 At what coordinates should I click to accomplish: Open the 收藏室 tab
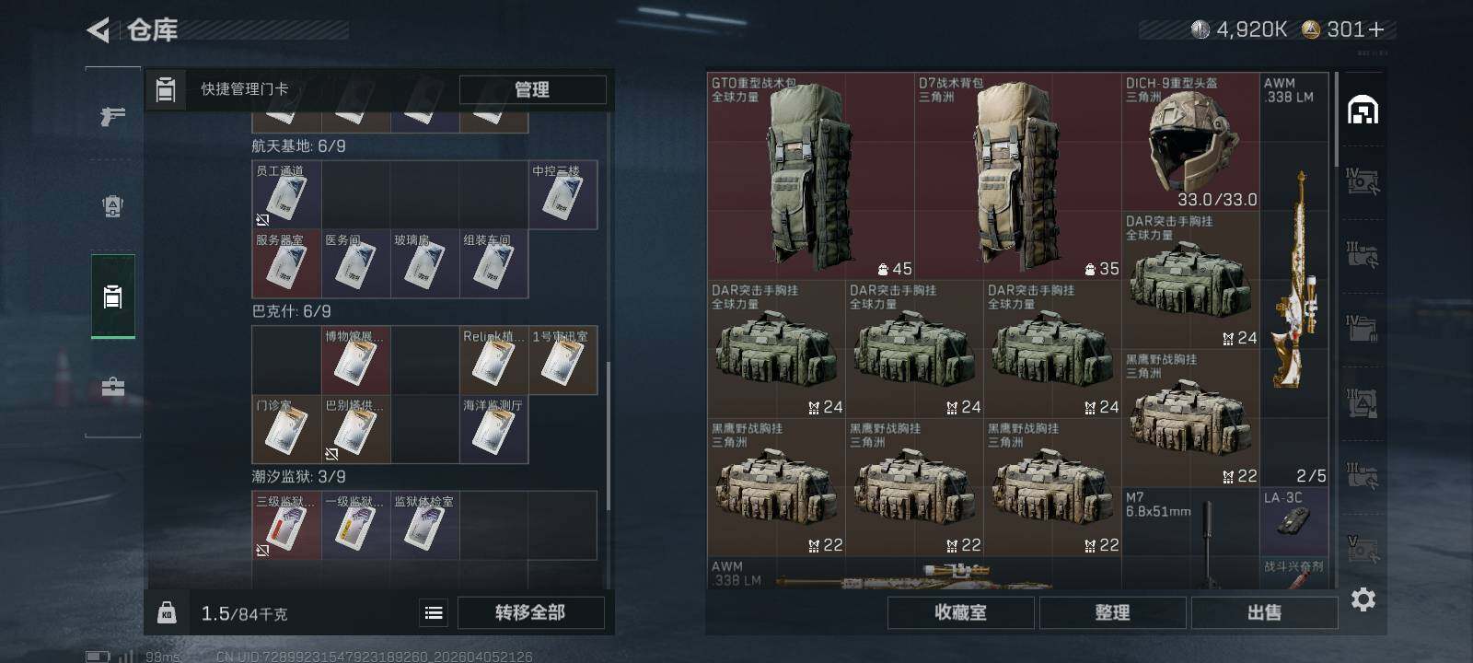point(960,612)
